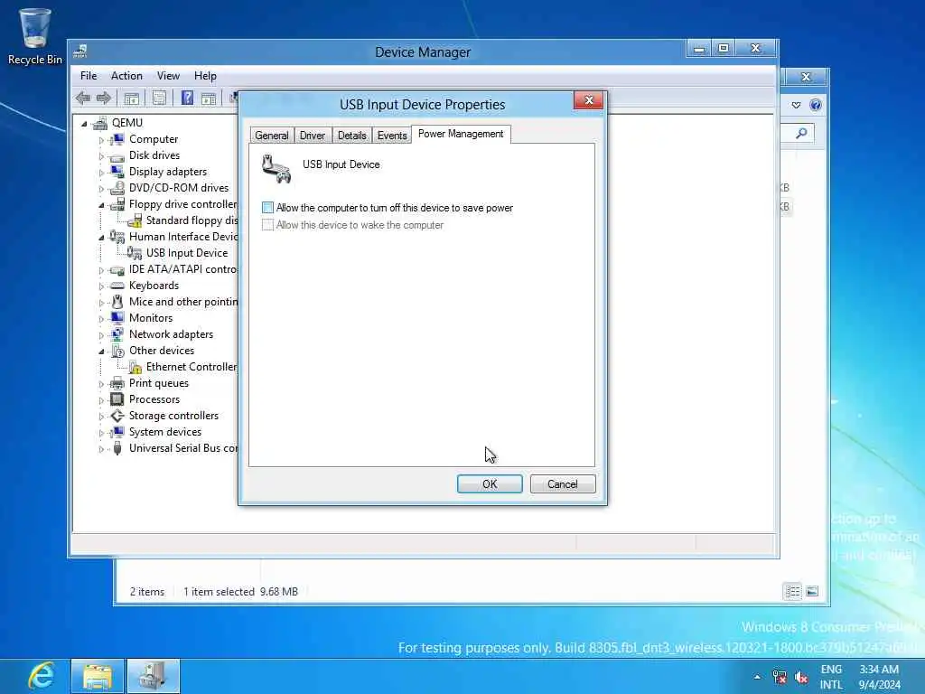Close the USB Input Device Properties dialog

click(x=588, y=100)
